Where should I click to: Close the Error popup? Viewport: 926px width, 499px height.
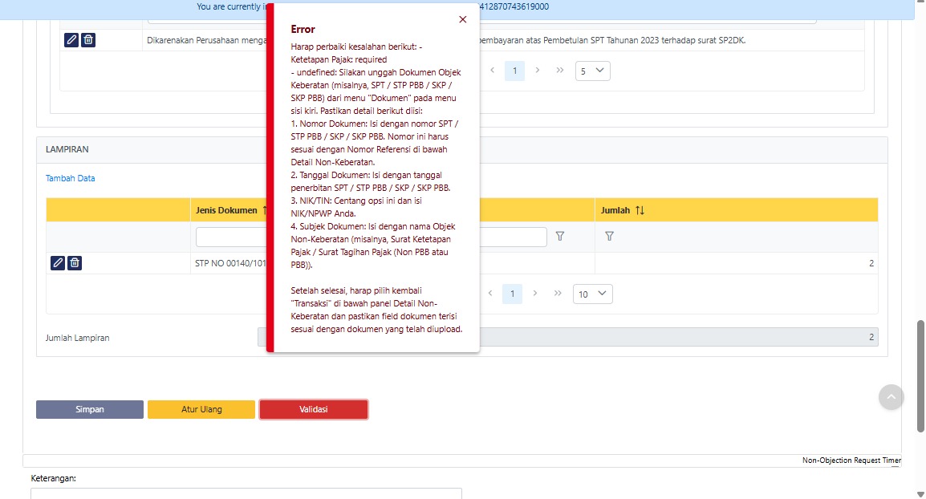(x=462, y=19)
